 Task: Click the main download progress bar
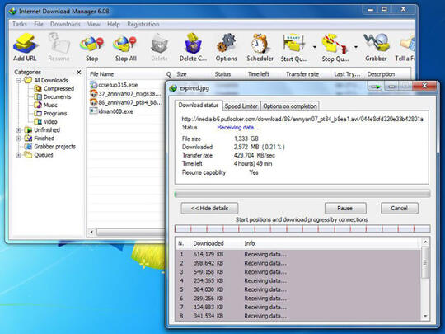(x=302, y=195)
